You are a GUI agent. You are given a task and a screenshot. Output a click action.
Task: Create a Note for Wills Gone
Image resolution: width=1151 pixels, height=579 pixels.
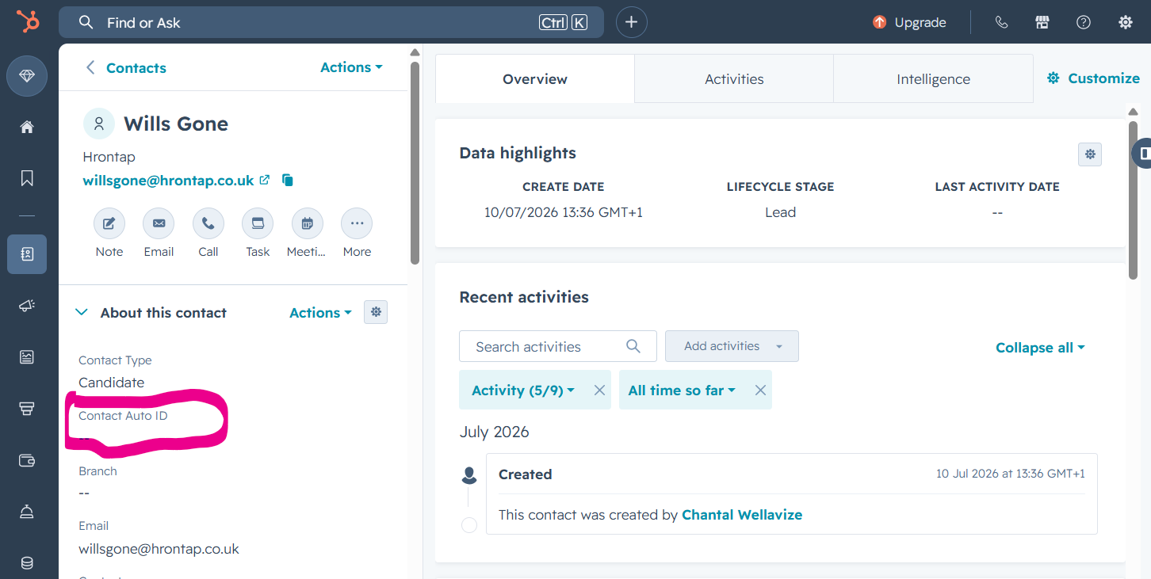pyautogui.click(x=109, y=223)
